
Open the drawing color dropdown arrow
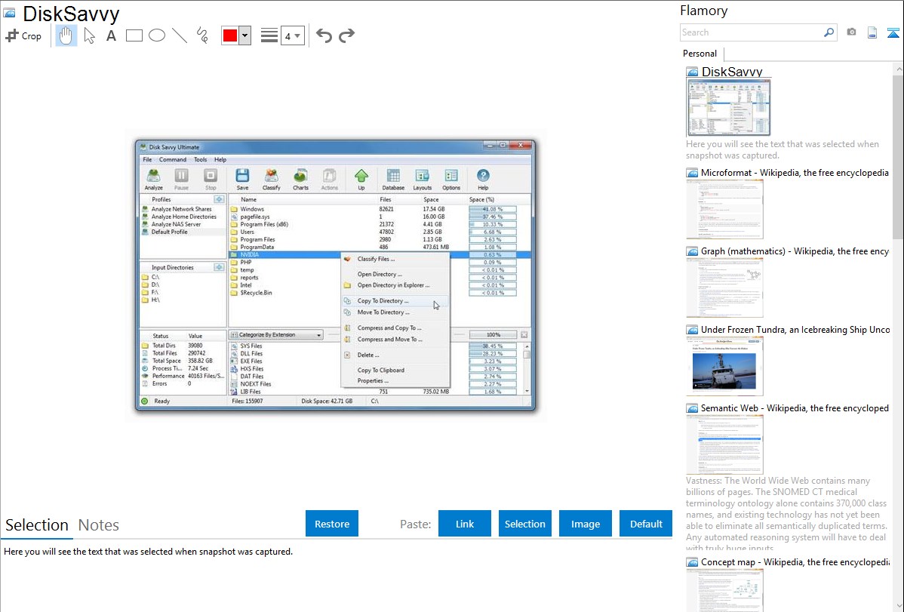(245, 35)
